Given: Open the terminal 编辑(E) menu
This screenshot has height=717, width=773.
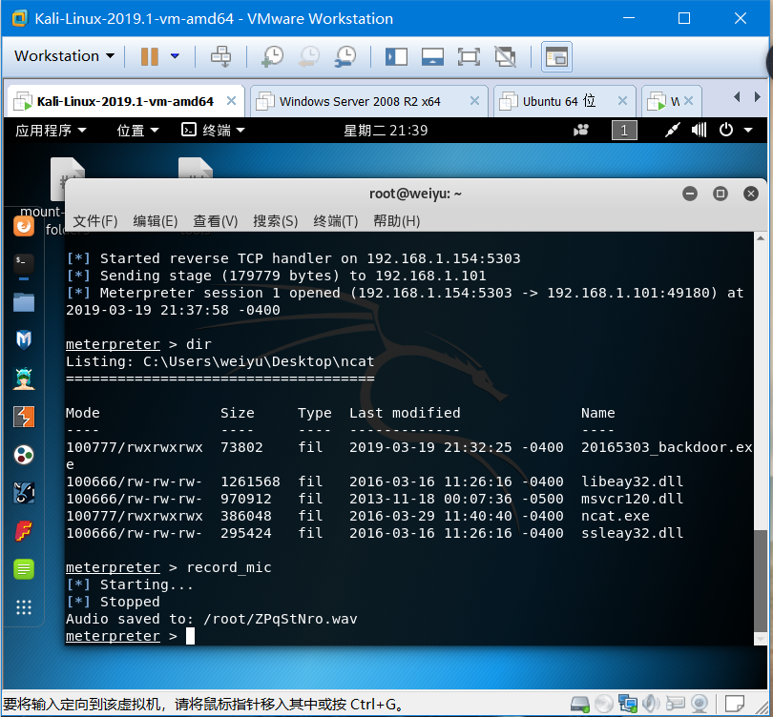Looking at the screenshot, I should click(156, 221).
